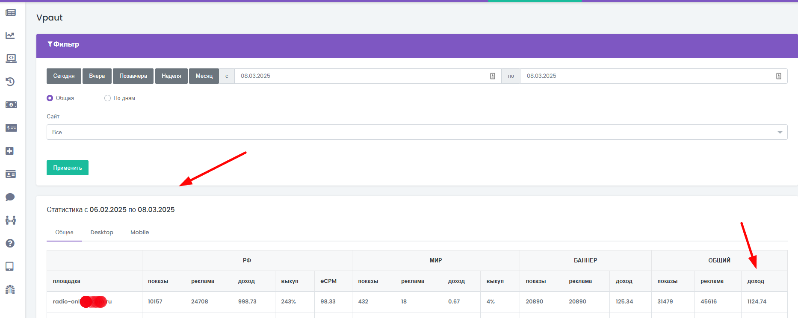Click the 'Неделя' filter button
The height and width of the screenshot is (318, 798).
coord(171,76)
